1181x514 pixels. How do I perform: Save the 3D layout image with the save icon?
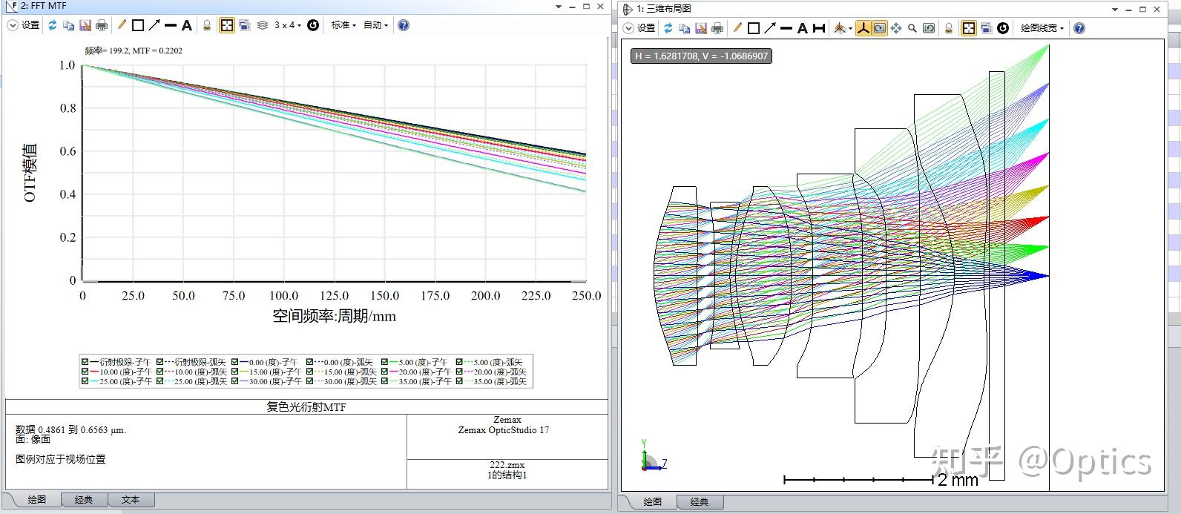pyautogui.click(x=700, y=28)
